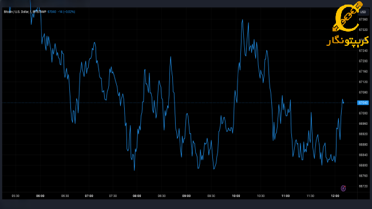Click the 67360 price axis label
Image resolution: width=372 pixels, height=209 pixels.
click(x=363, y=19)
